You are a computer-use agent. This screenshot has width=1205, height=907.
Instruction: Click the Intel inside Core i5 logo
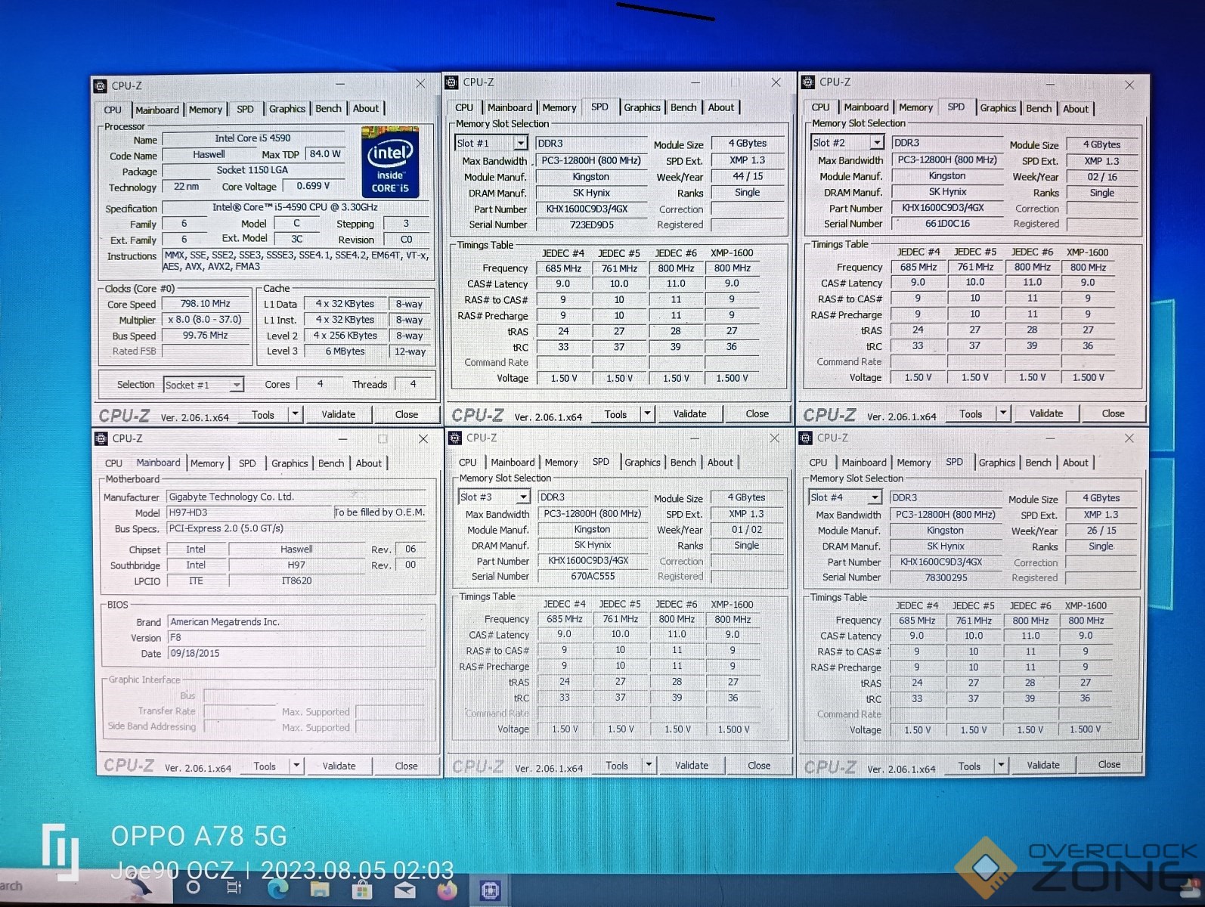click(x=390, y=162)
